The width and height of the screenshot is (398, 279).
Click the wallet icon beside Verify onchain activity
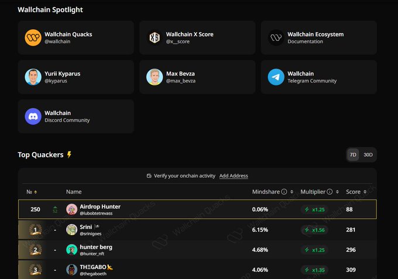click(149, 176)
